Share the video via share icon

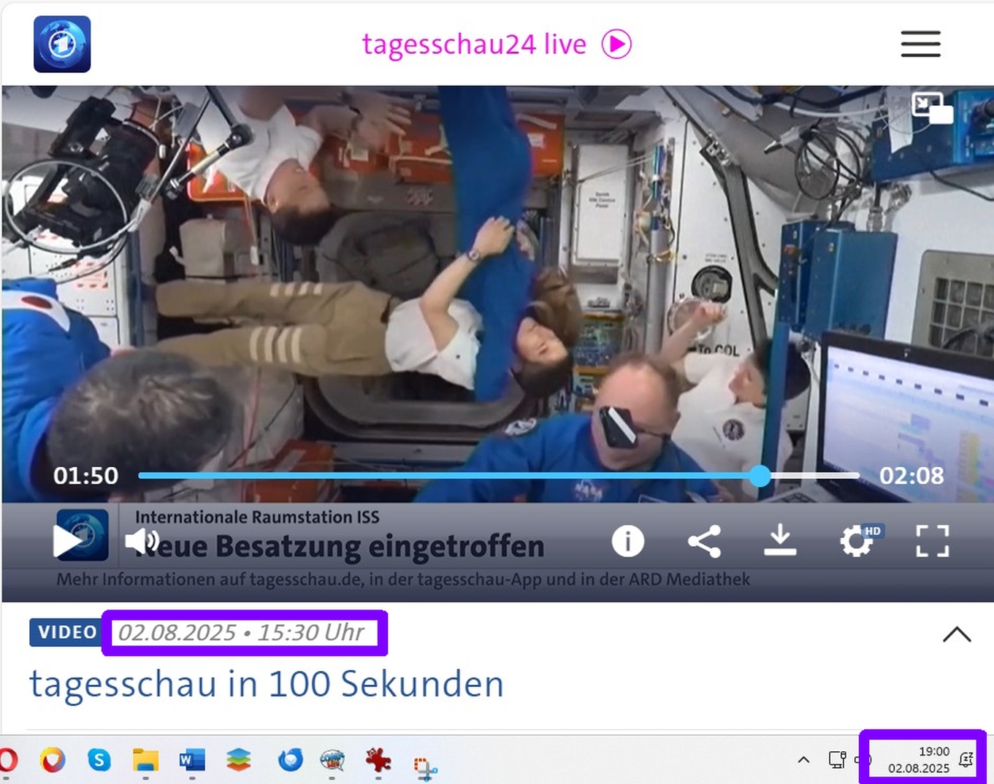(x=704, y=542)
